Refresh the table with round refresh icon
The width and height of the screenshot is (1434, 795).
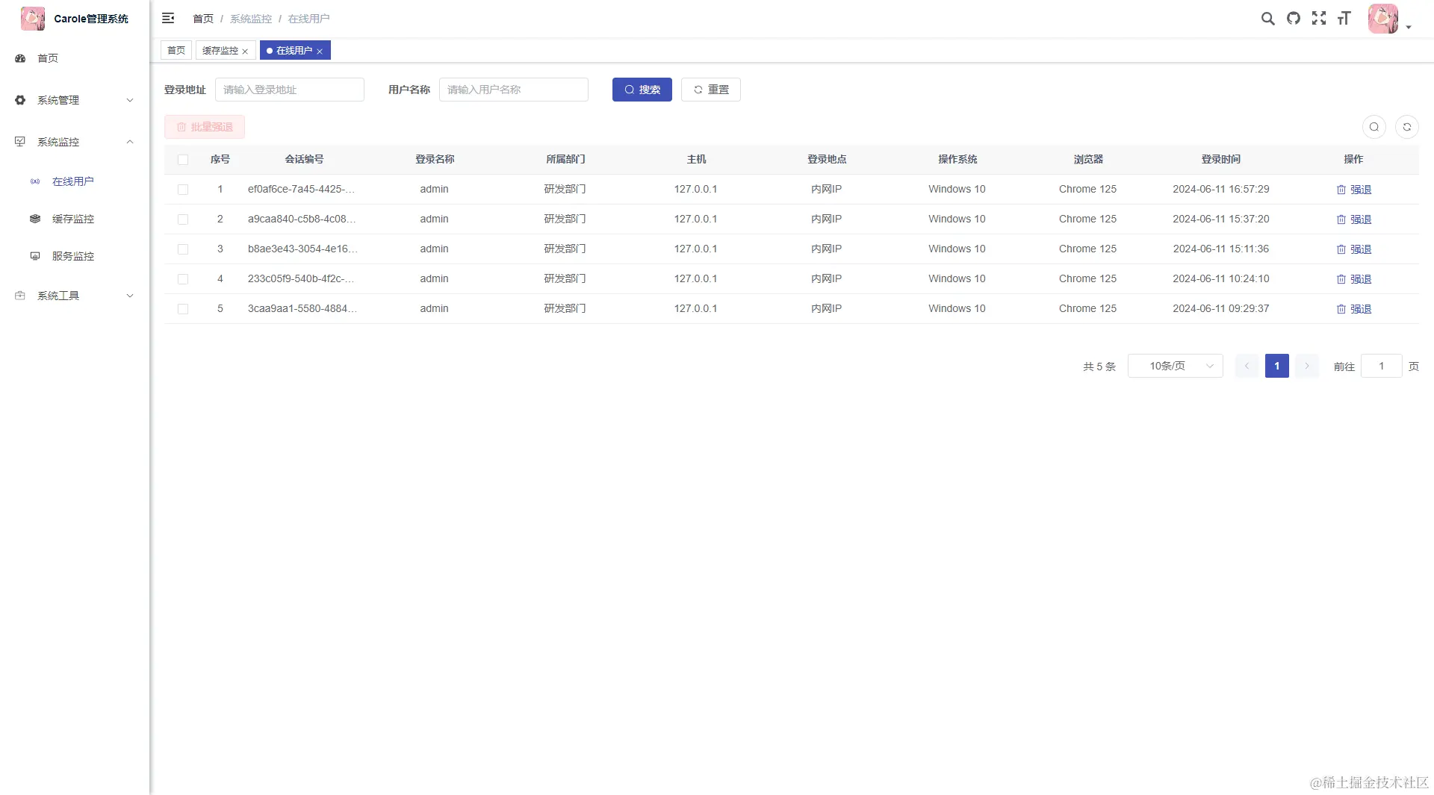1407,127
